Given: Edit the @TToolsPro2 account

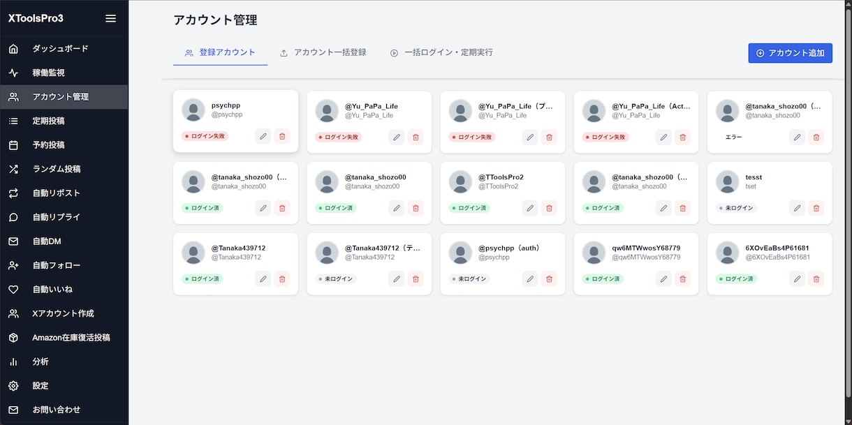Looking at the screenshot, I should point(530,208).
